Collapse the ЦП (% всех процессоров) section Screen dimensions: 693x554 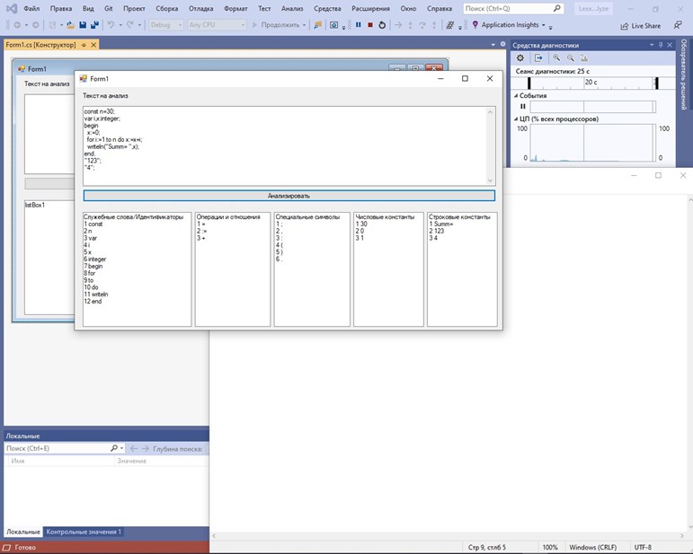pyautogui.click(x=515, y=119)
